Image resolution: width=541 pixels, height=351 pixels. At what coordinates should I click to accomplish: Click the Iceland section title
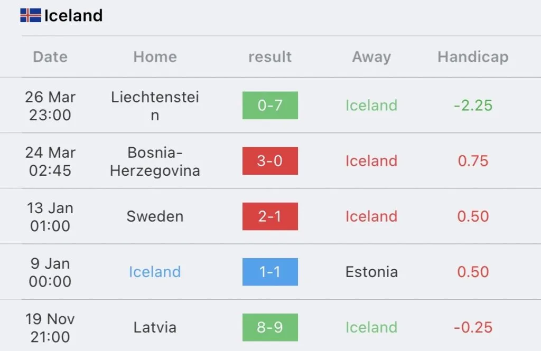coord(73,16)
